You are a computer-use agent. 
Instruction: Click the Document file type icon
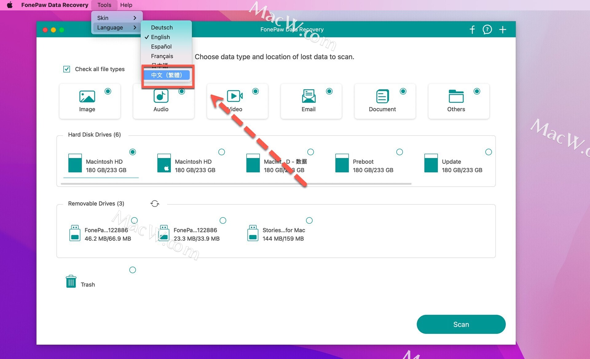(x=382, y=96)
